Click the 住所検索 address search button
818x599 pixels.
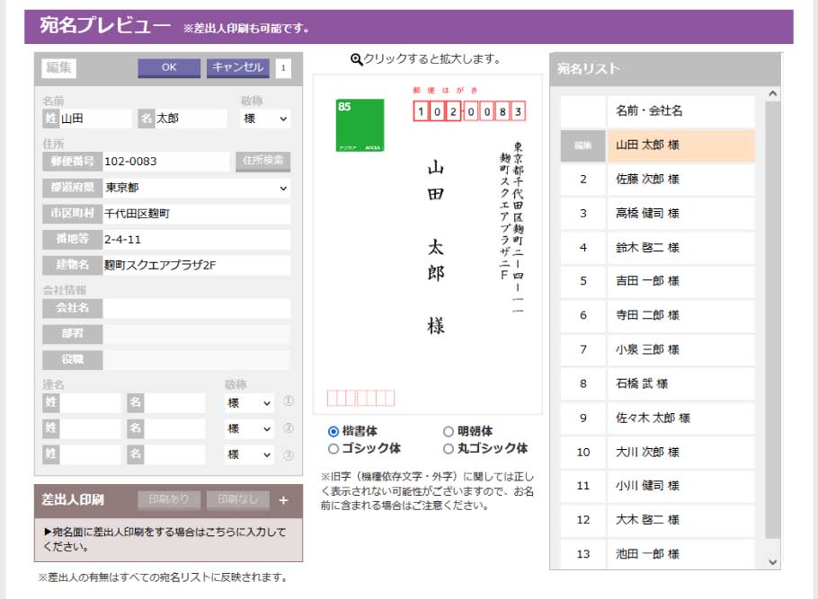[x=263, y=161]
